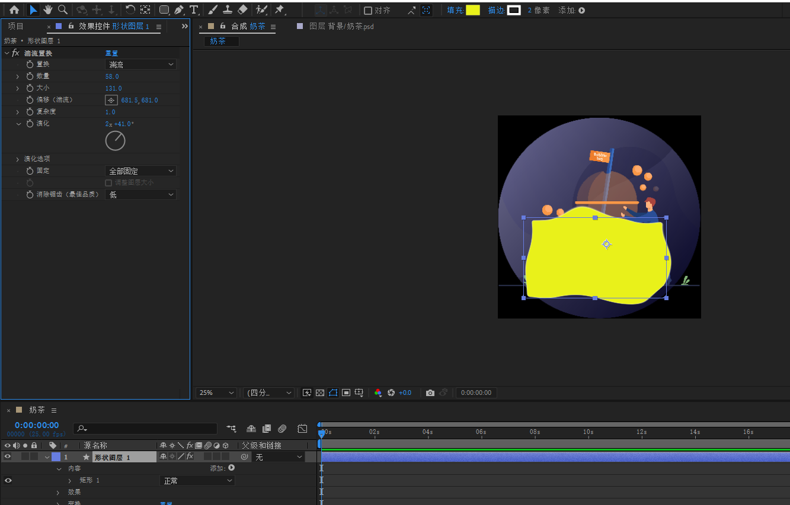Enable the motion blur icon in timeline

[282, 428]
